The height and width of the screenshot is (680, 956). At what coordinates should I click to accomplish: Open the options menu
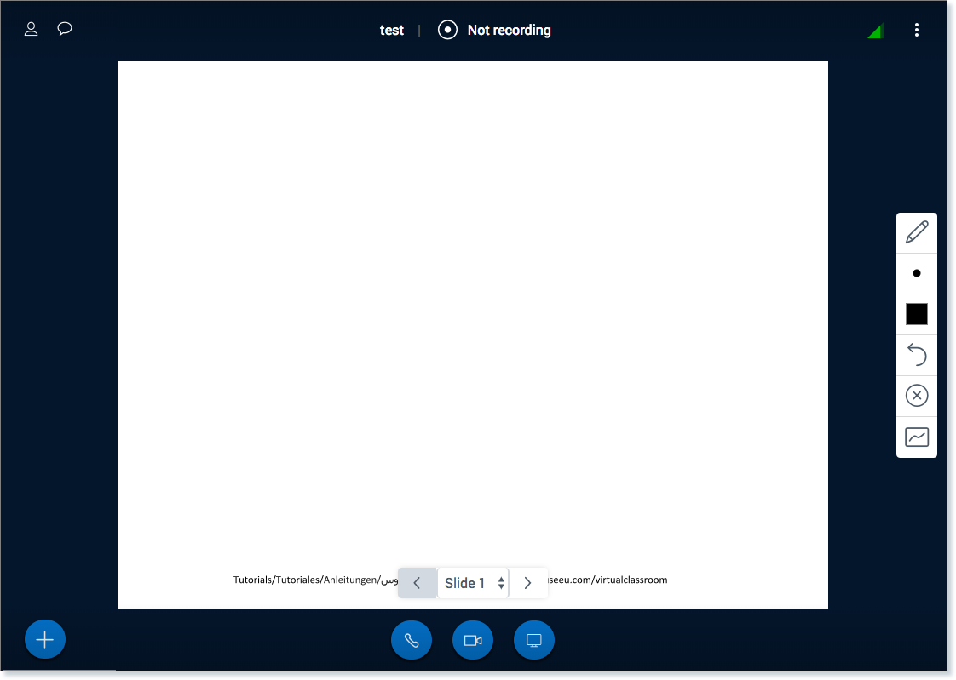click(917, 30)
